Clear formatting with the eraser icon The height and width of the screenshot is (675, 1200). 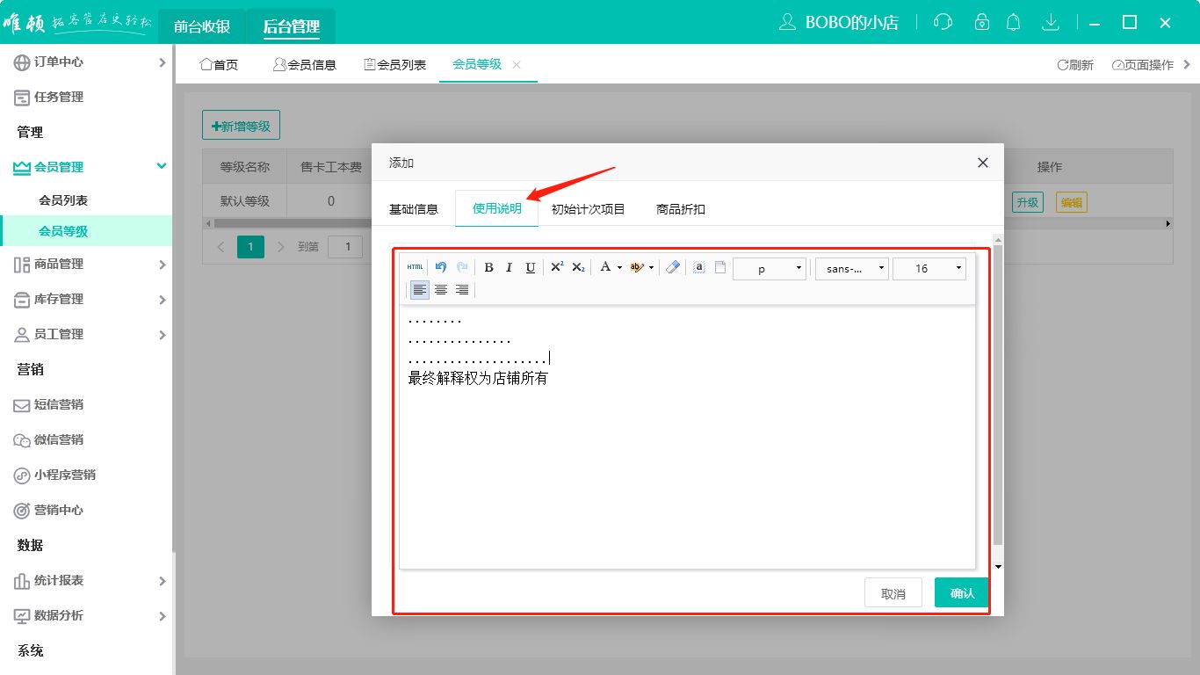point(673,267)
